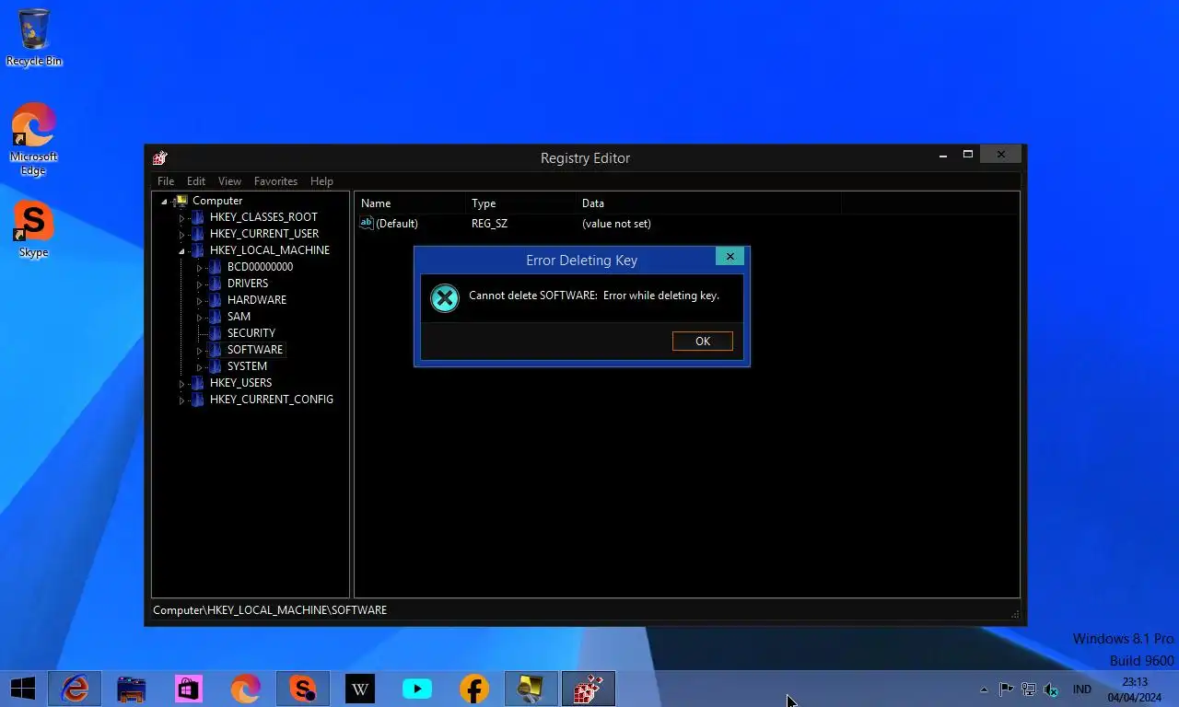The width and height of the screenshot is (1179, 707).
Task: Show hidden system tray icons
Action: click(x=984, y=690)
